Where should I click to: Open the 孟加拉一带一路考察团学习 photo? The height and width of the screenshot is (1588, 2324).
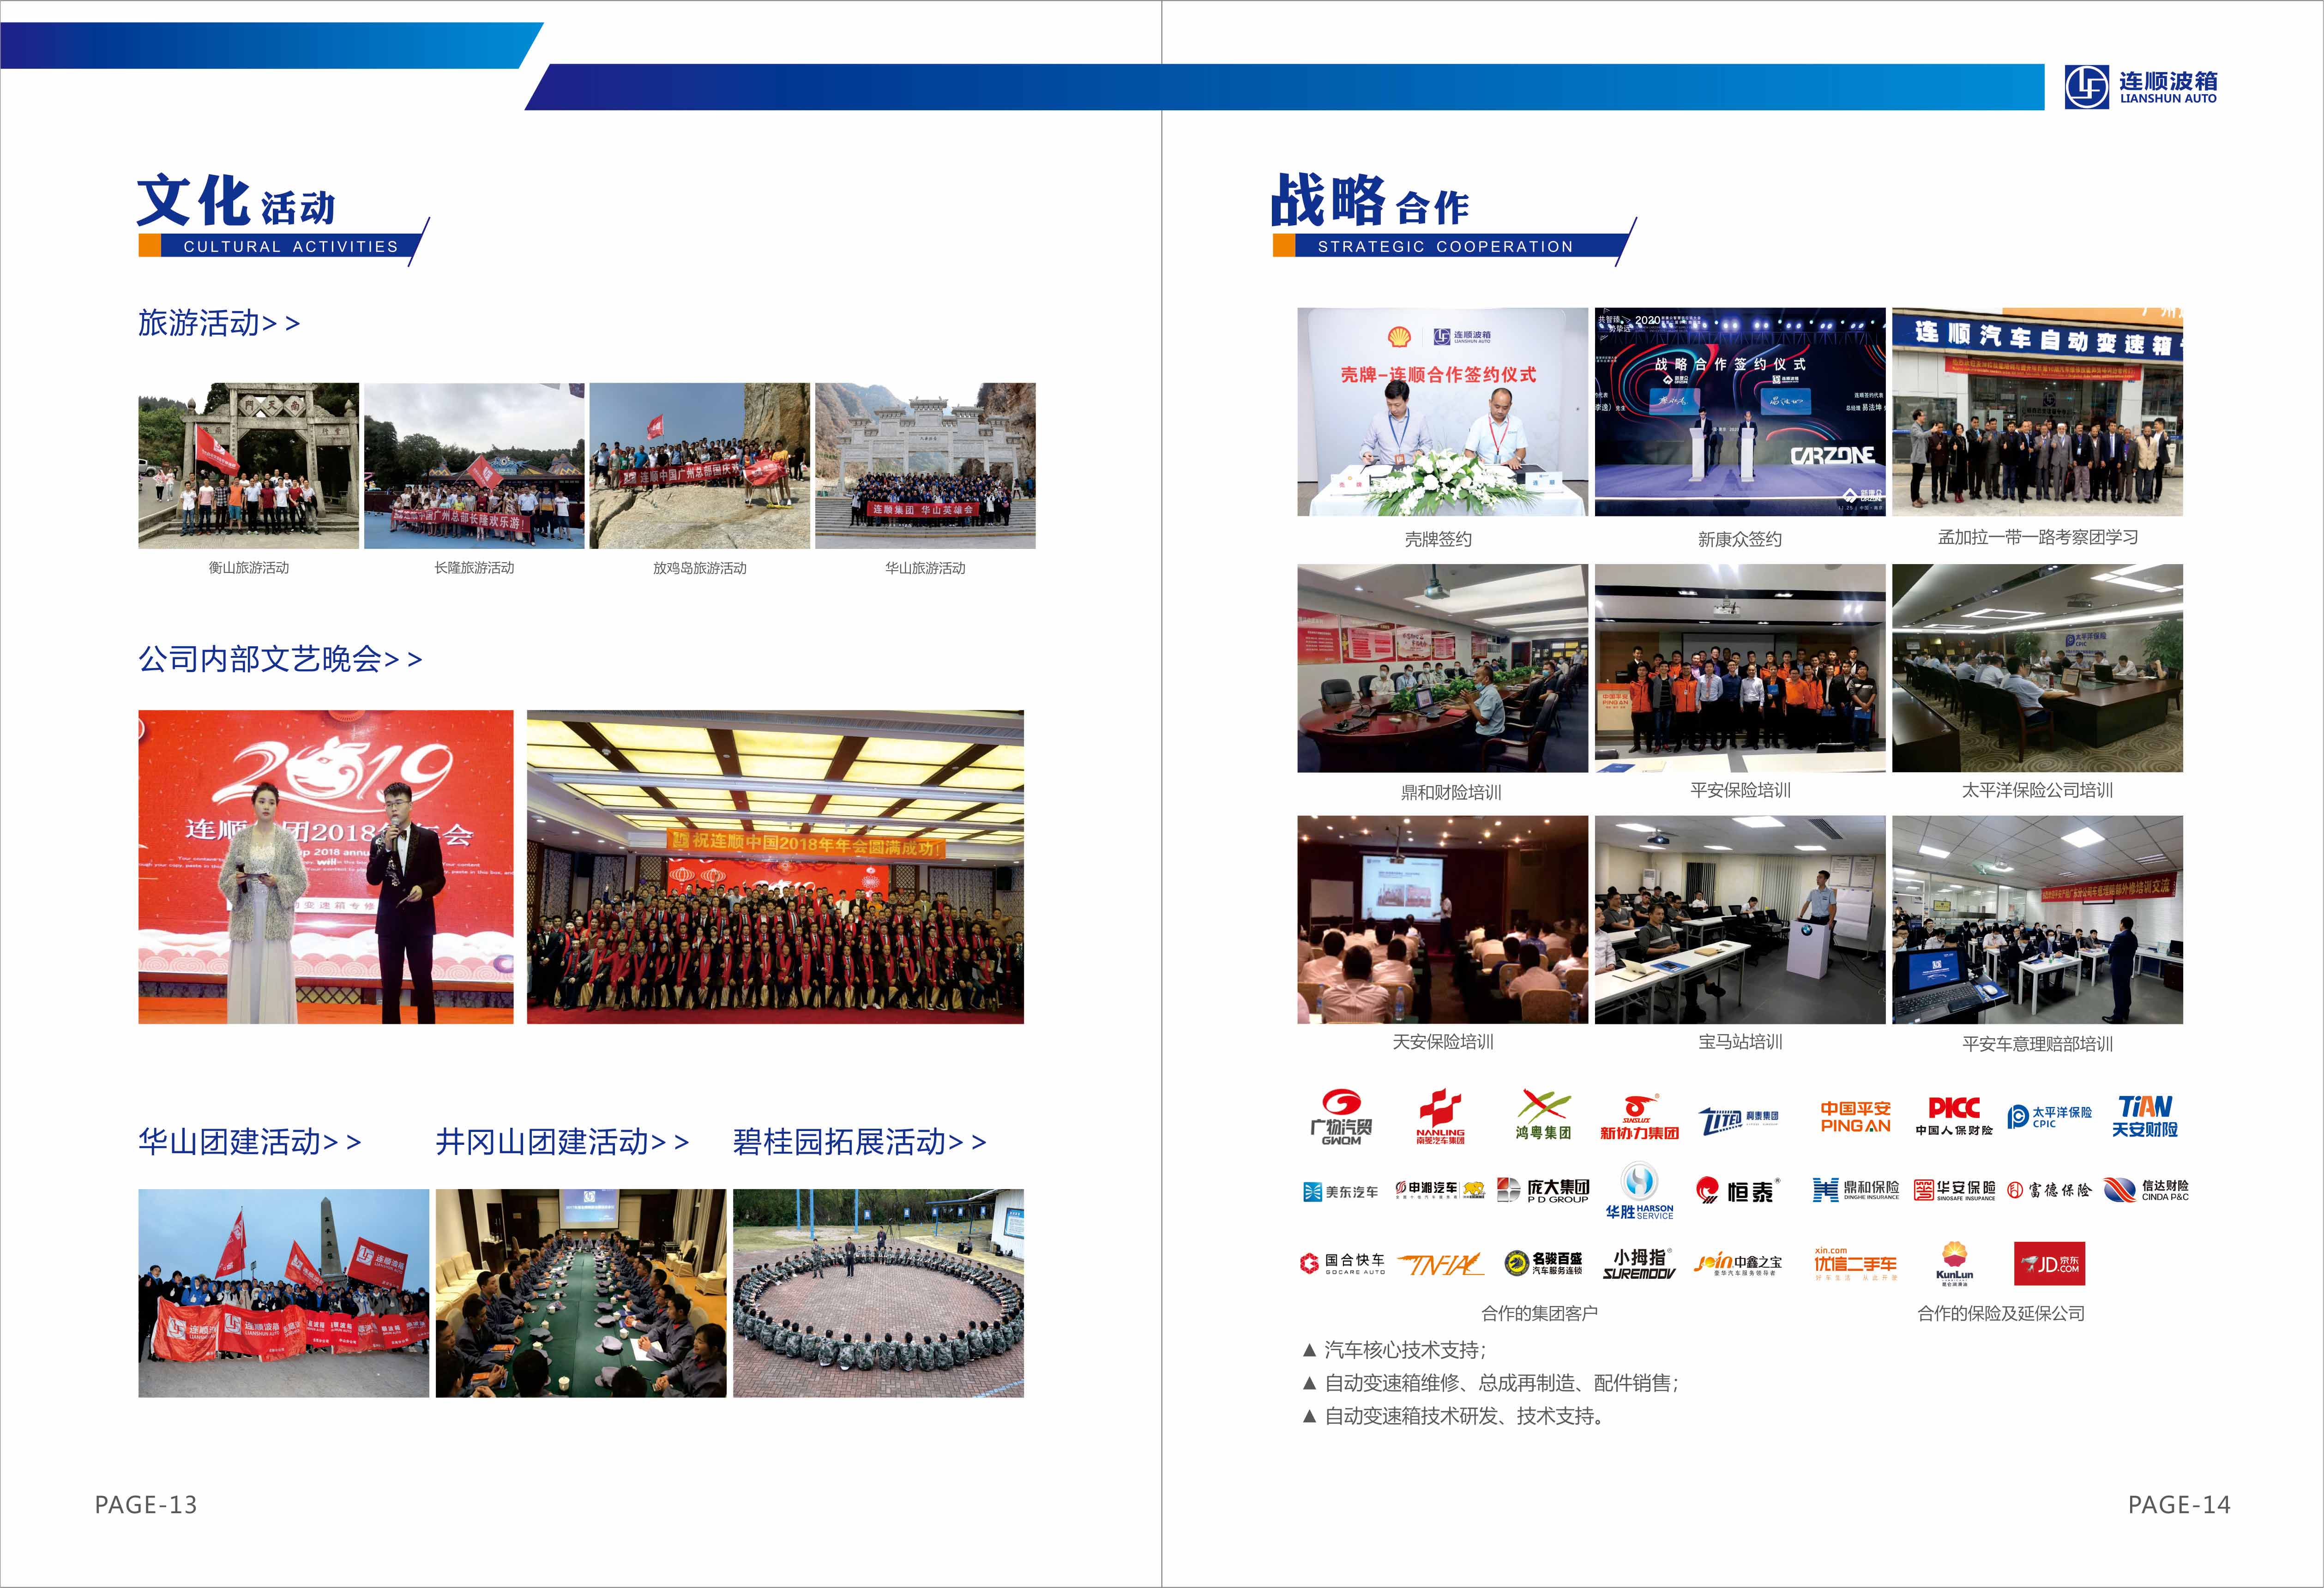2037,412
